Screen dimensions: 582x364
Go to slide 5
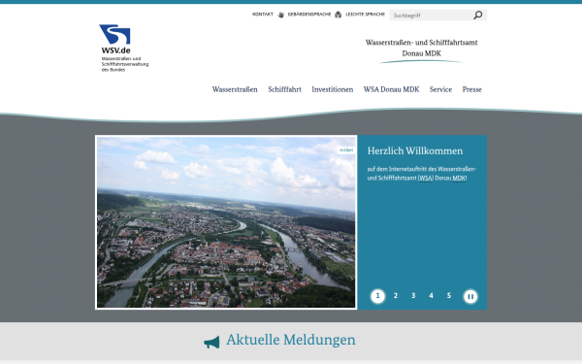449,296
